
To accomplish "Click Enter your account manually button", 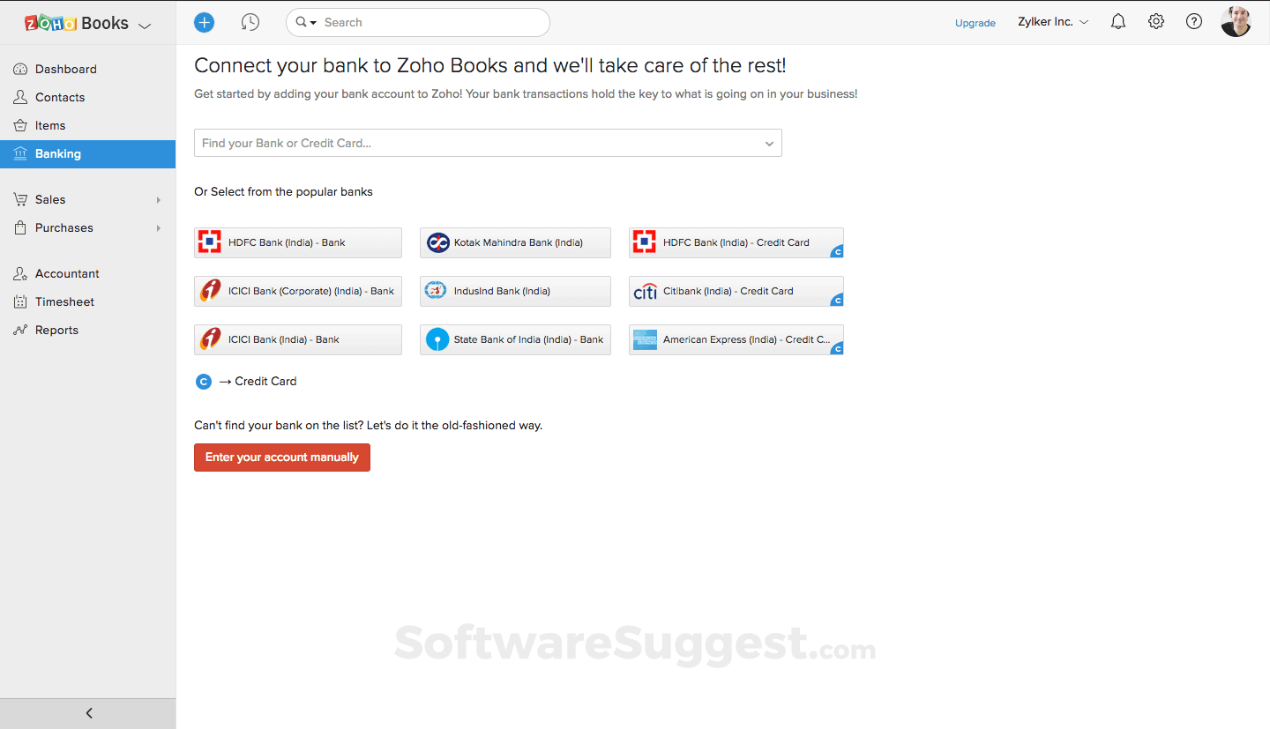I will pyautogui.click(x=282, y=457).
